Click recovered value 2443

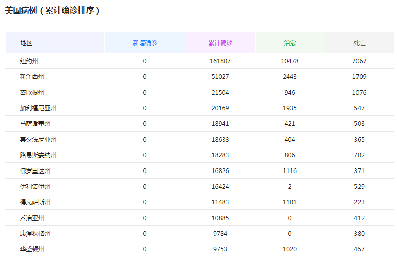(290, 77)
